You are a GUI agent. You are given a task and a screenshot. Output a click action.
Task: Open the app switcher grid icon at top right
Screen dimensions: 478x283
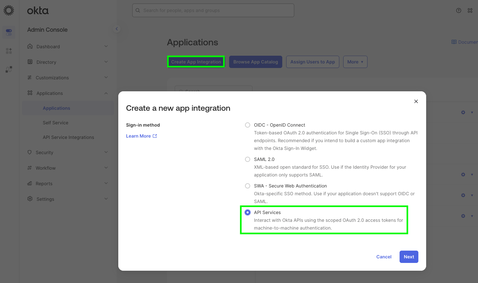coord(470,10)
